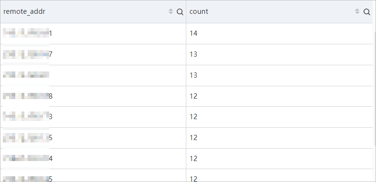Viewport: 376px width, 182px height.
Task: Select the address cell ending in 8
Action: point(28,96)
